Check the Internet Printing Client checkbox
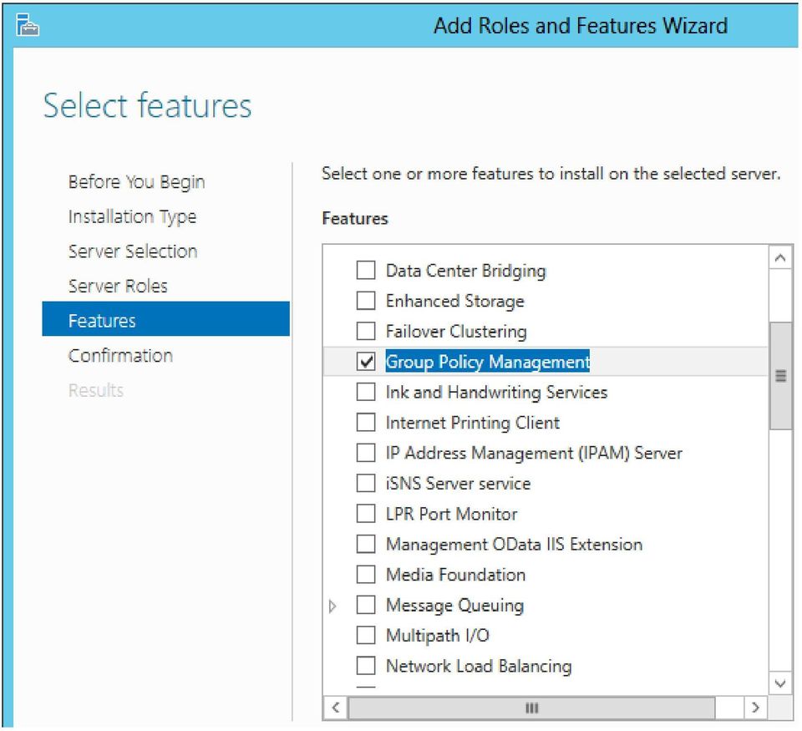Viewport: 802px width, 731px height. (366, 423)
